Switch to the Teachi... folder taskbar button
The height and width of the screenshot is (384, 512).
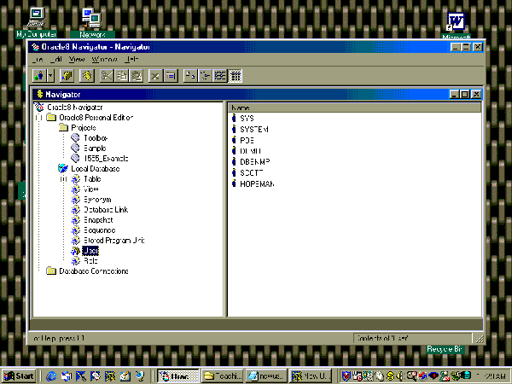pos(223,376)
